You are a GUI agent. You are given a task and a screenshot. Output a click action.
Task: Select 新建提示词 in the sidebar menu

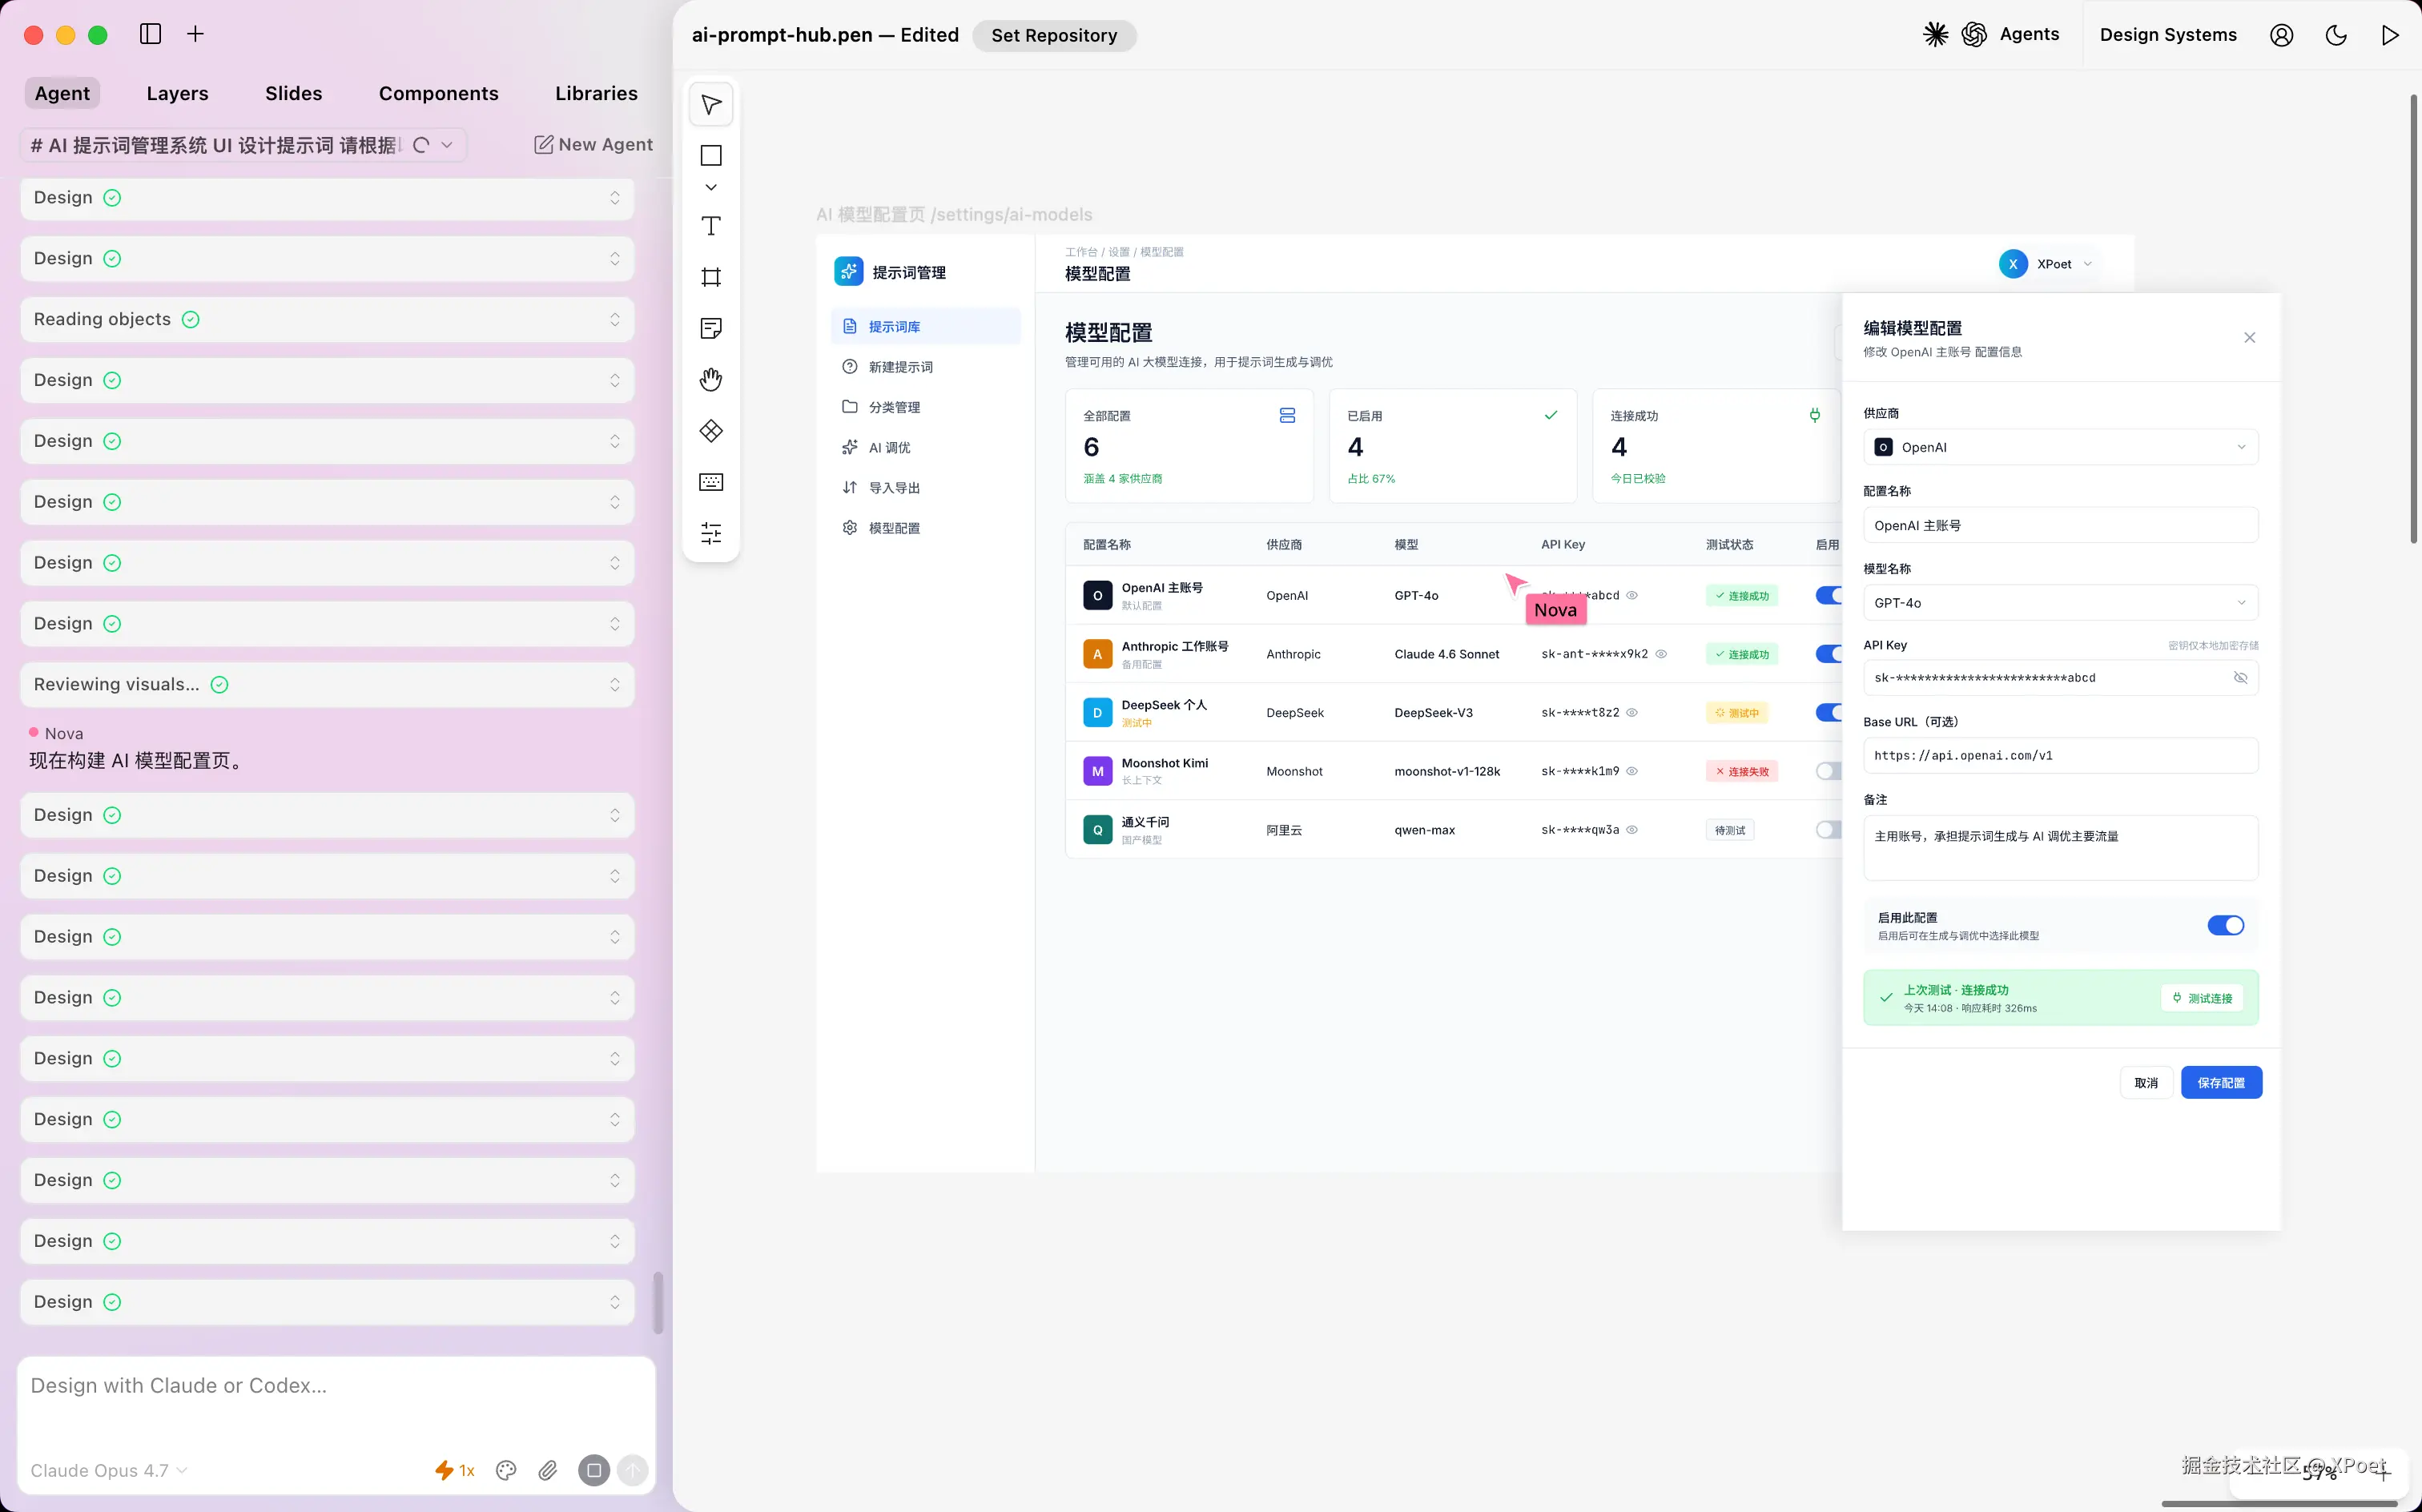click(x=925, y=367)
